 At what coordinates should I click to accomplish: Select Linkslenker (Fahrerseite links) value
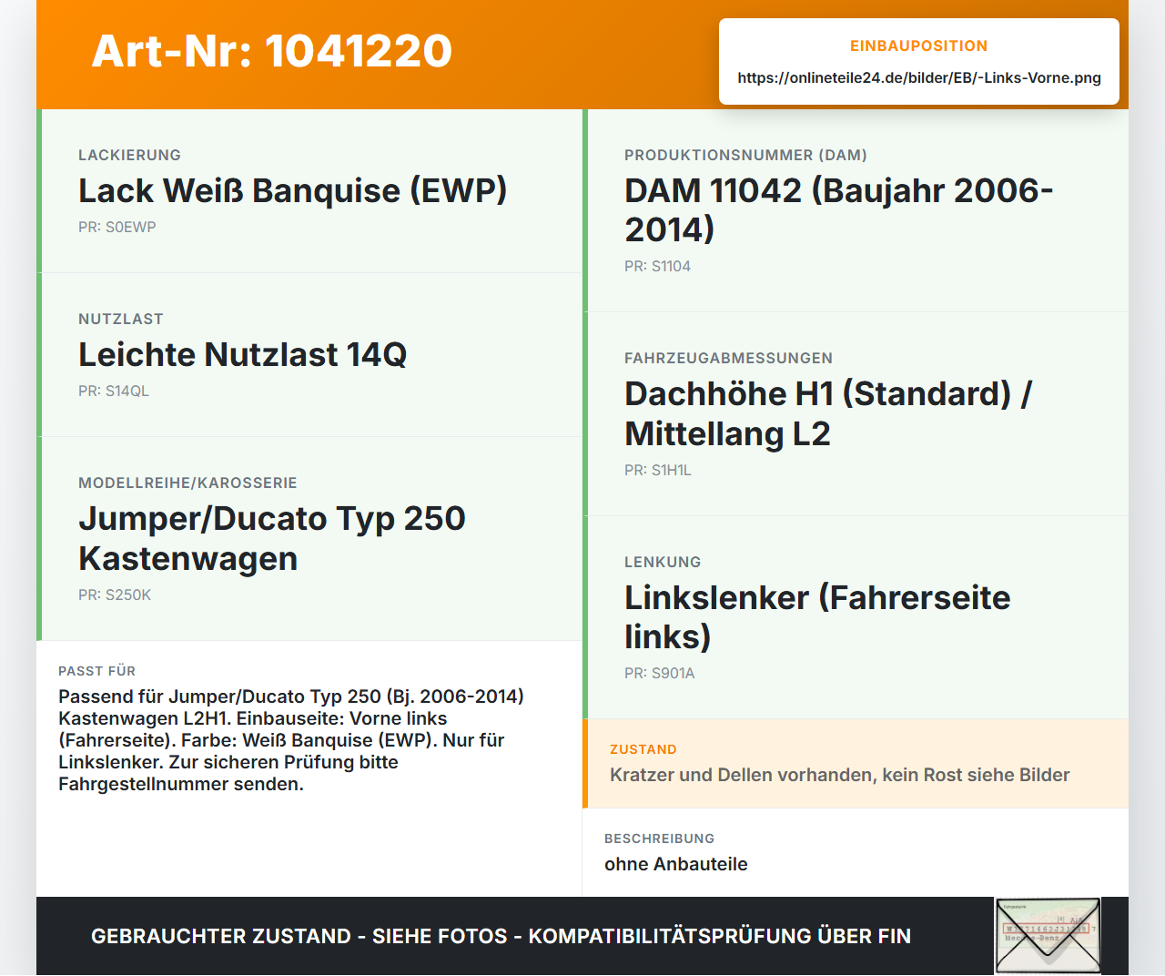(x=817, y=617)
